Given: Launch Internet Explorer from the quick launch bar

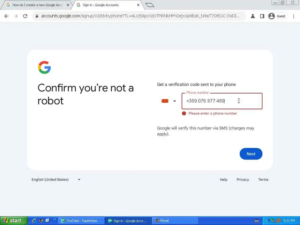Looking at the screenshot, I should 34,221.
